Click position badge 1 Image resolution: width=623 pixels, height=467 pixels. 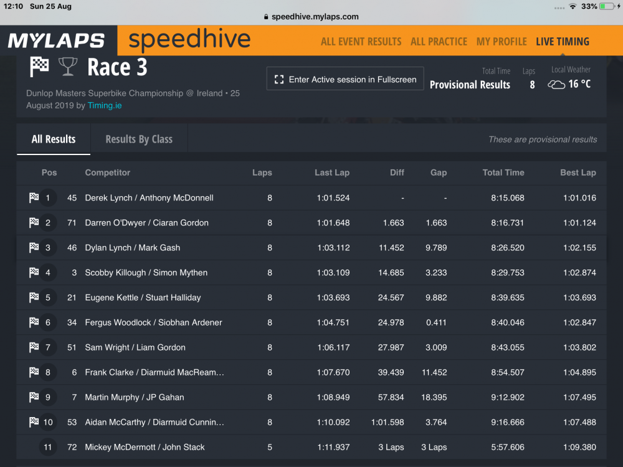pyautogui.click(x=48, y=198)
